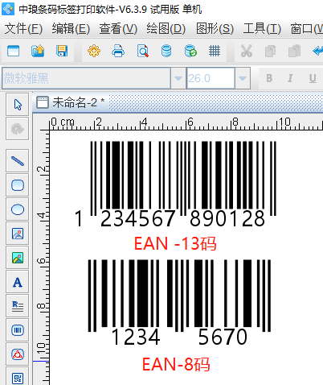
Task: Click the app logo in title bar
Action: [8, 9]
